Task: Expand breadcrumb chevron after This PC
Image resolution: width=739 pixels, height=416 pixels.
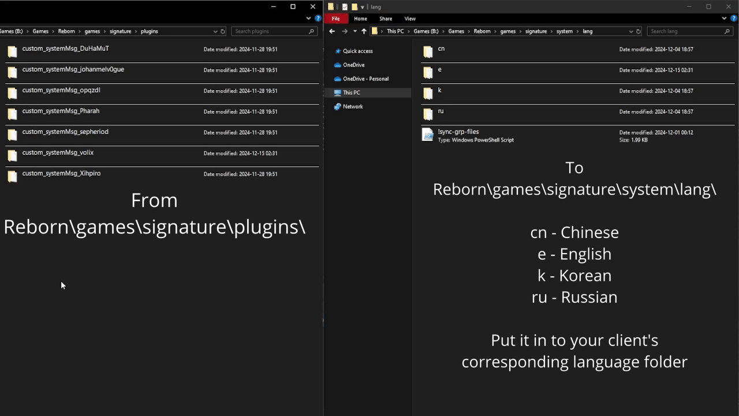Action: (x=409, y=31)
